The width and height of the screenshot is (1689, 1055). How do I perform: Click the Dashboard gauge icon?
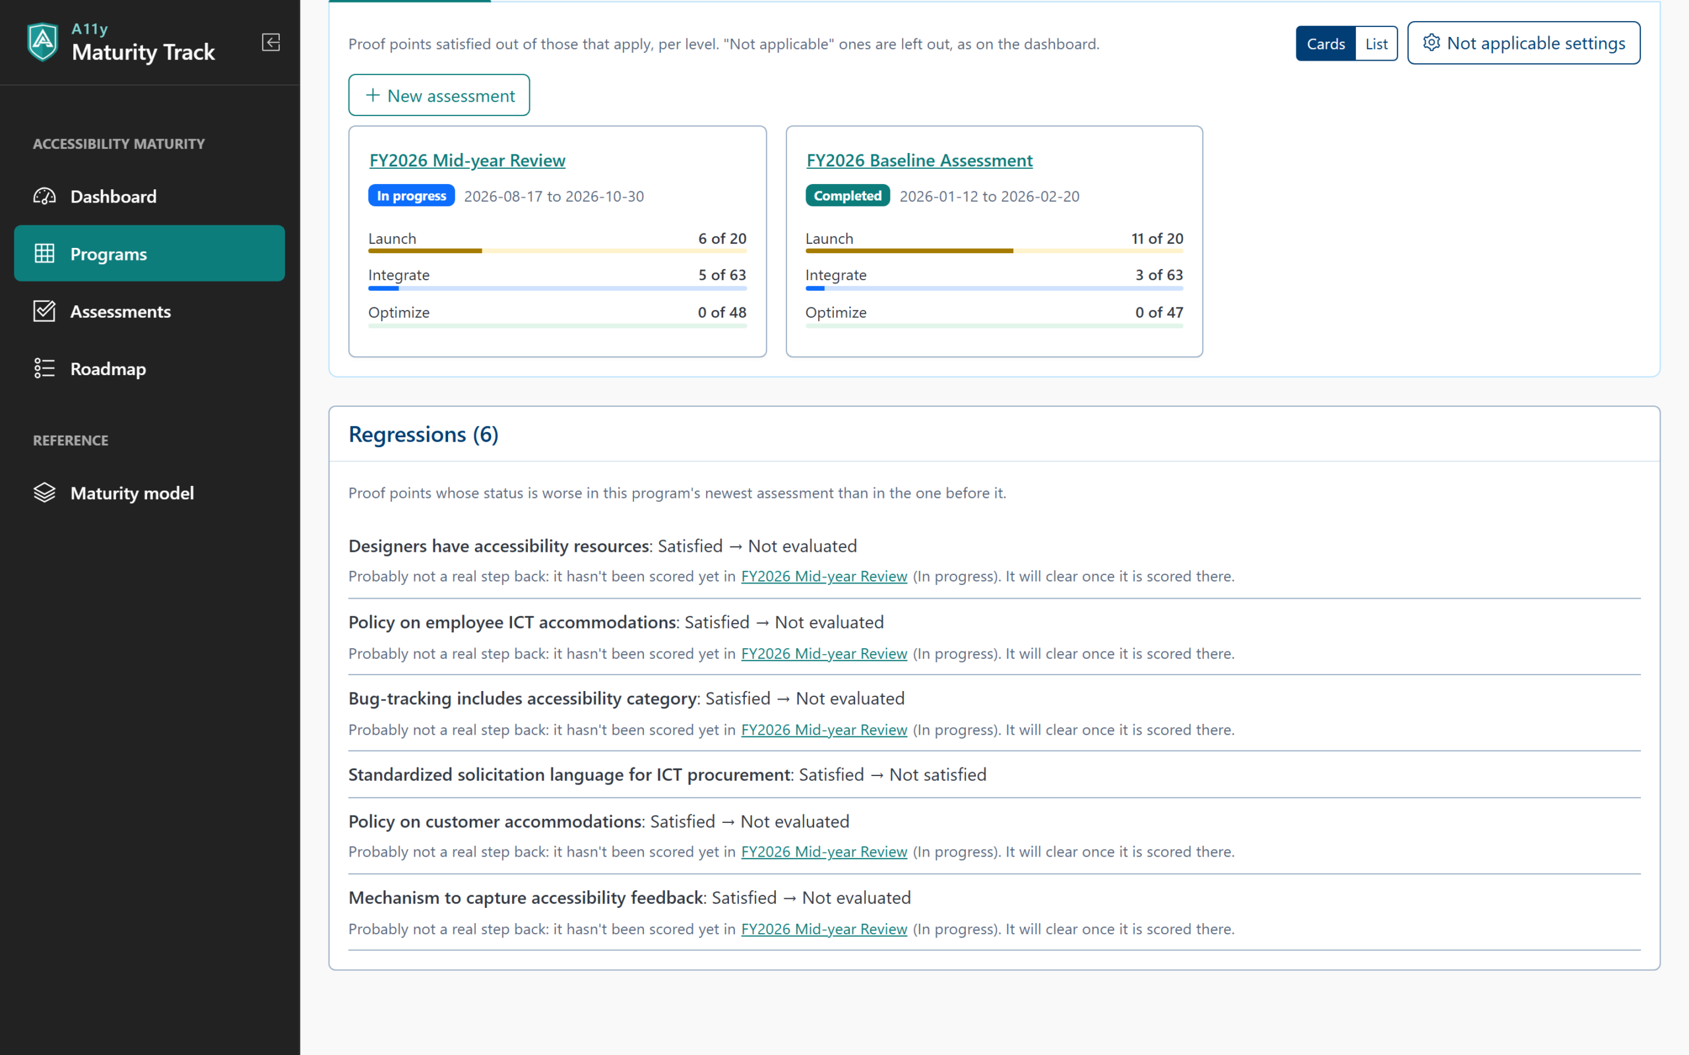45,196
